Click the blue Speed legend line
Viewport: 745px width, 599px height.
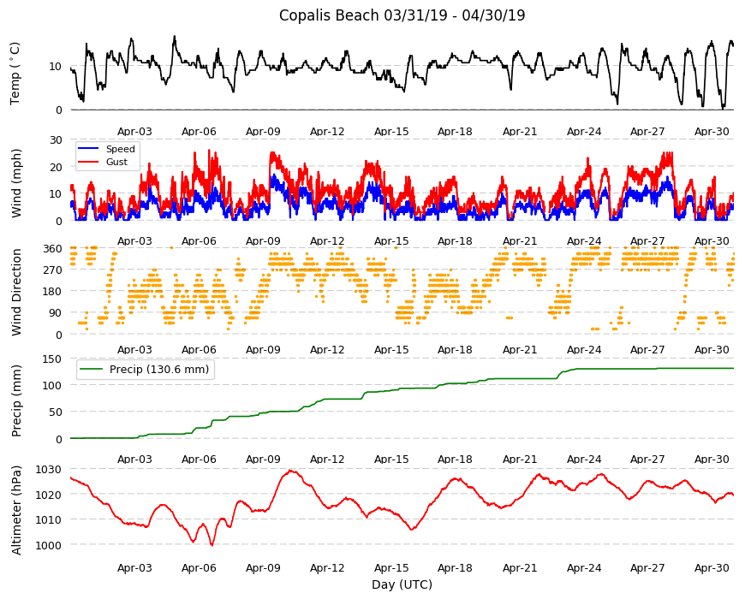point(88,149)
